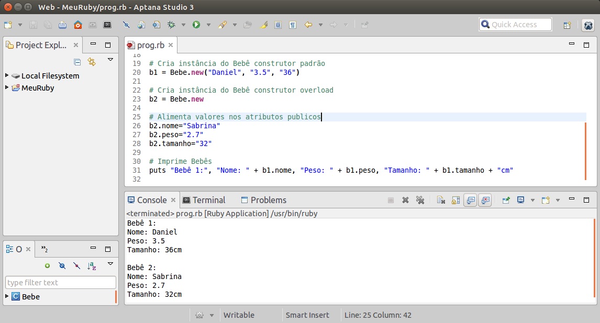Expand the Local Filesystem tree node

click(7, 75)
